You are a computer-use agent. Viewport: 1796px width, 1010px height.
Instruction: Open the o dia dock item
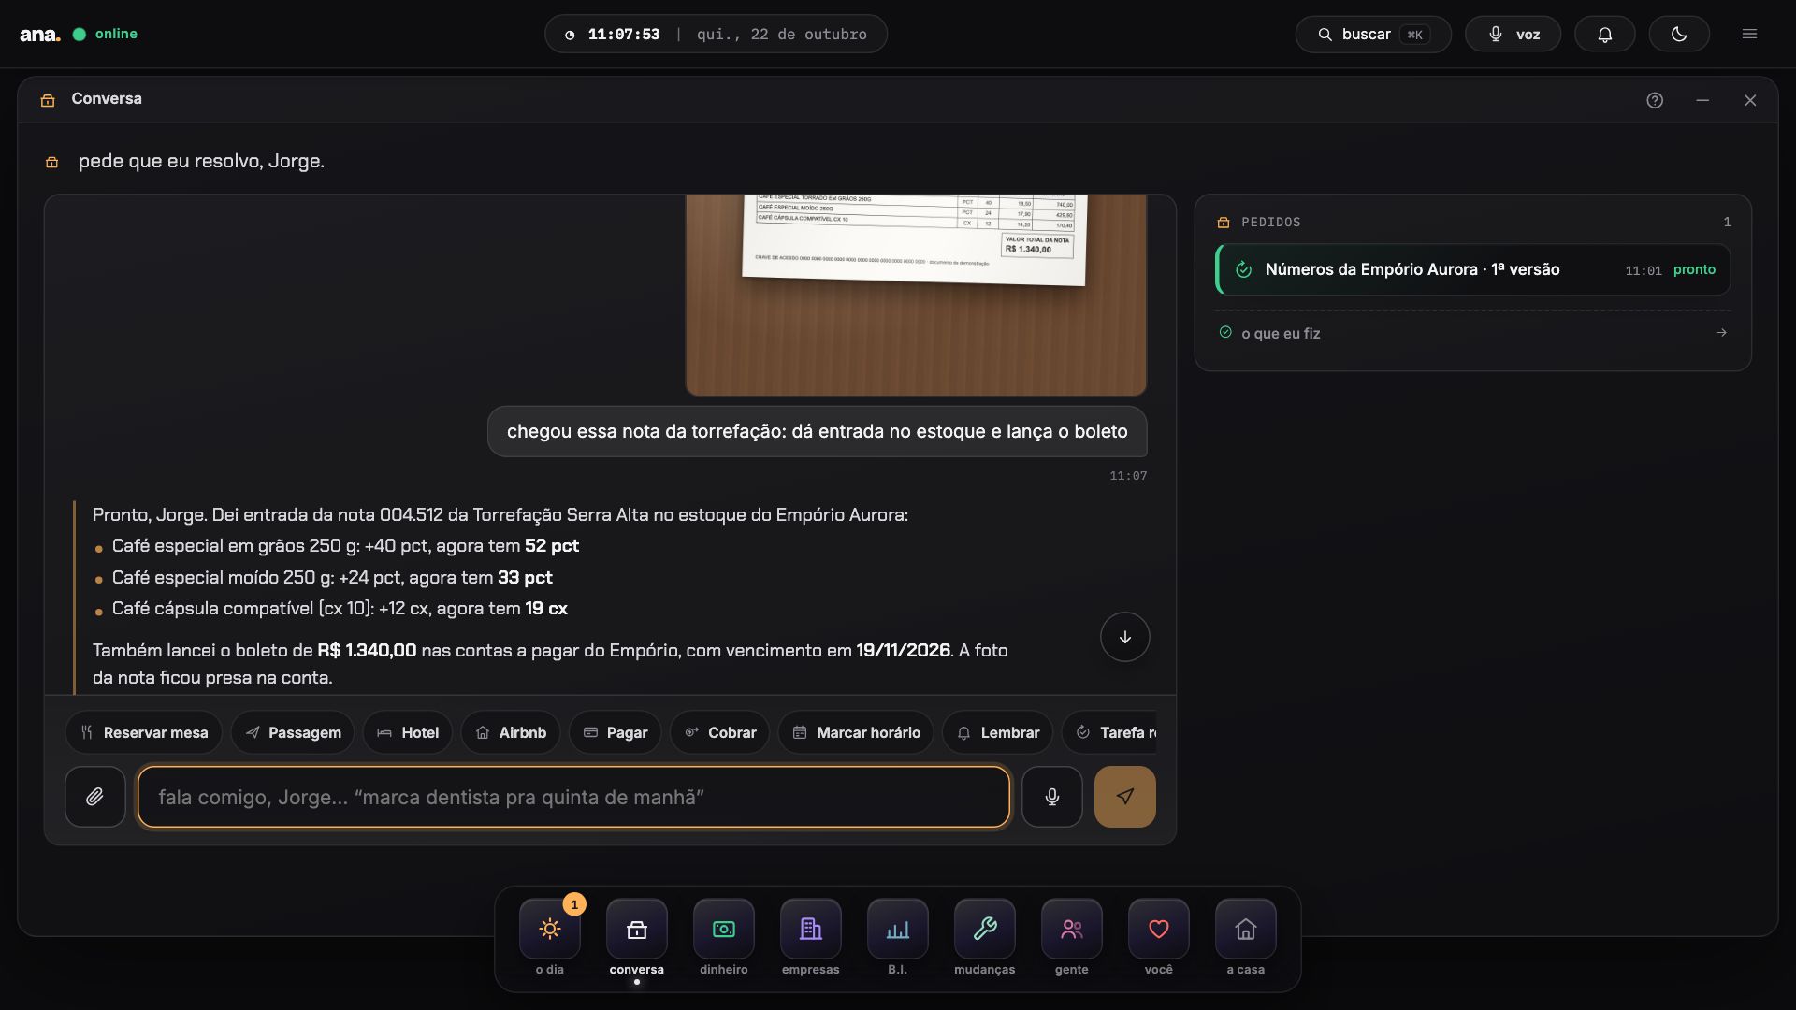tap(550, 938)
